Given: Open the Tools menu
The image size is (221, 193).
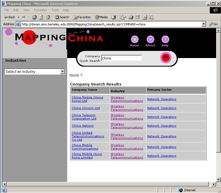Looking at the screenshot, I should 55,10.
